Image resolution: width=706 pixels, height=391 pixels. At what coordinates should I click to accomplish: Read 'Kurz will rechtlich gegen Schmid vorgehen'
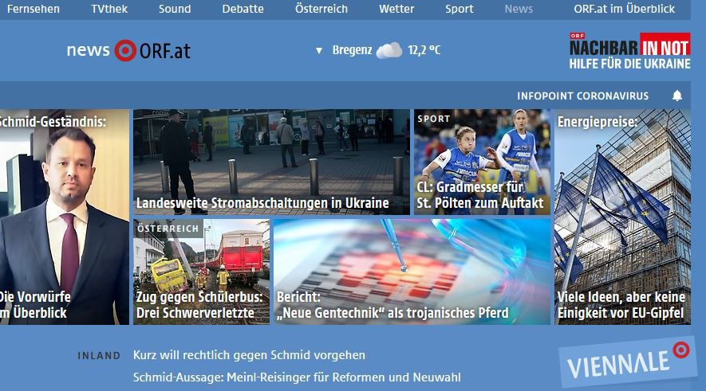249,355
